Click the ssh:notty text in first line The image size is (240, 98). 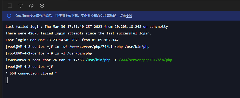tap(159, 27)
